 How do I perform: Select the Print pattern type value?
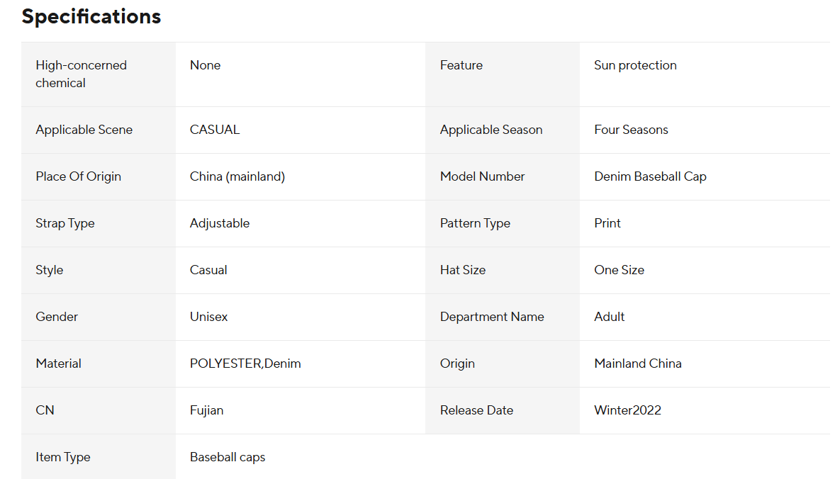coord(607,223)
